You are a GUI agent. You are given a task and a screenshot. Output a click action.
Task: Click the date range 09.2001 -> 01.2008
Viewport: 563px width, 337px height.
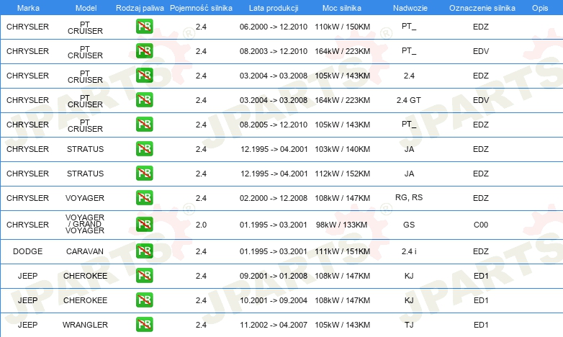274,276
